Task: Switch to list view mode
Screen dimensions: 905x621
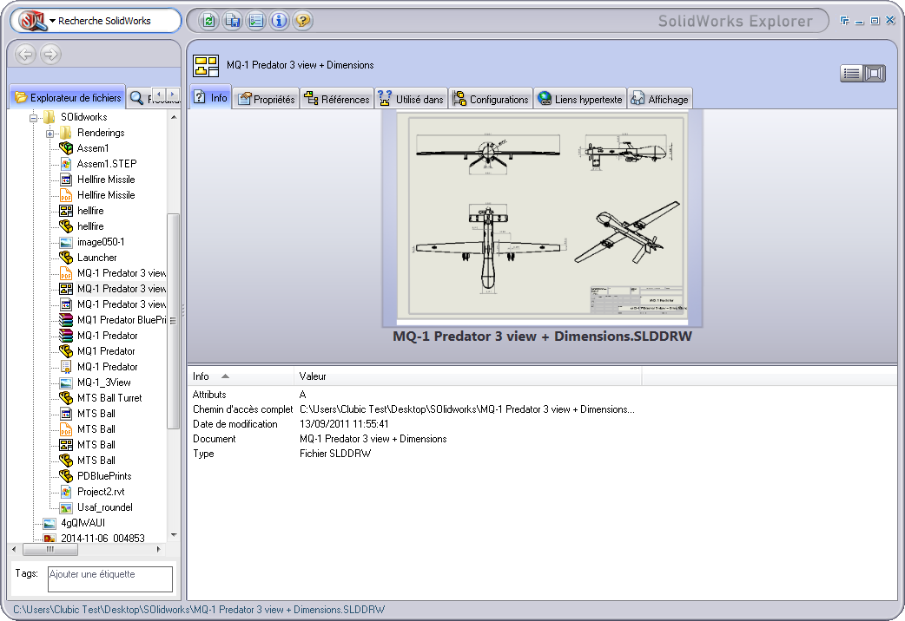Action: [x=851, y=73]
